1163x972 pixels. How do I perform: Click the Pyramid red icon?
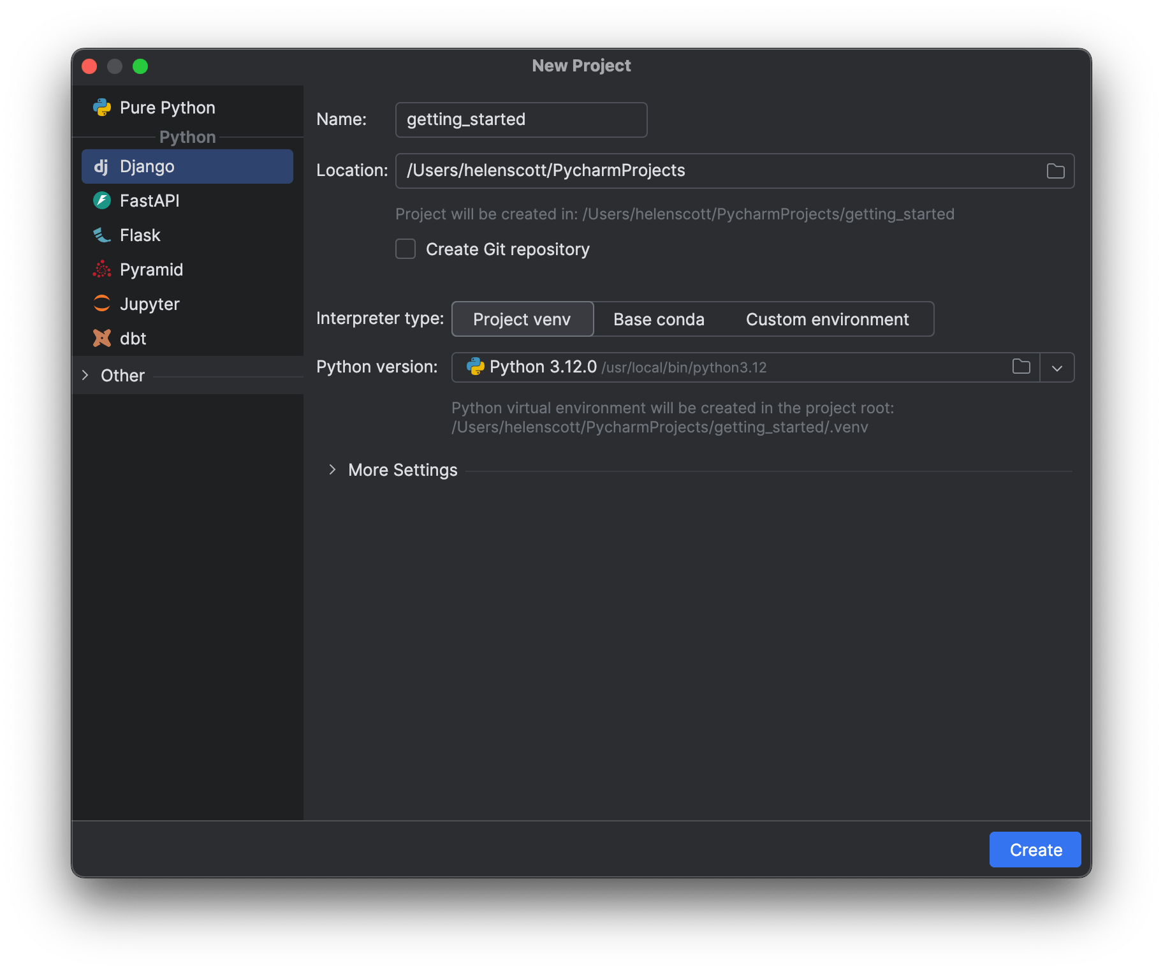coord(102,270)
